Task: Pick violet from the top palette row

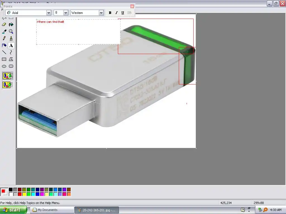Action: pos(65,190)
